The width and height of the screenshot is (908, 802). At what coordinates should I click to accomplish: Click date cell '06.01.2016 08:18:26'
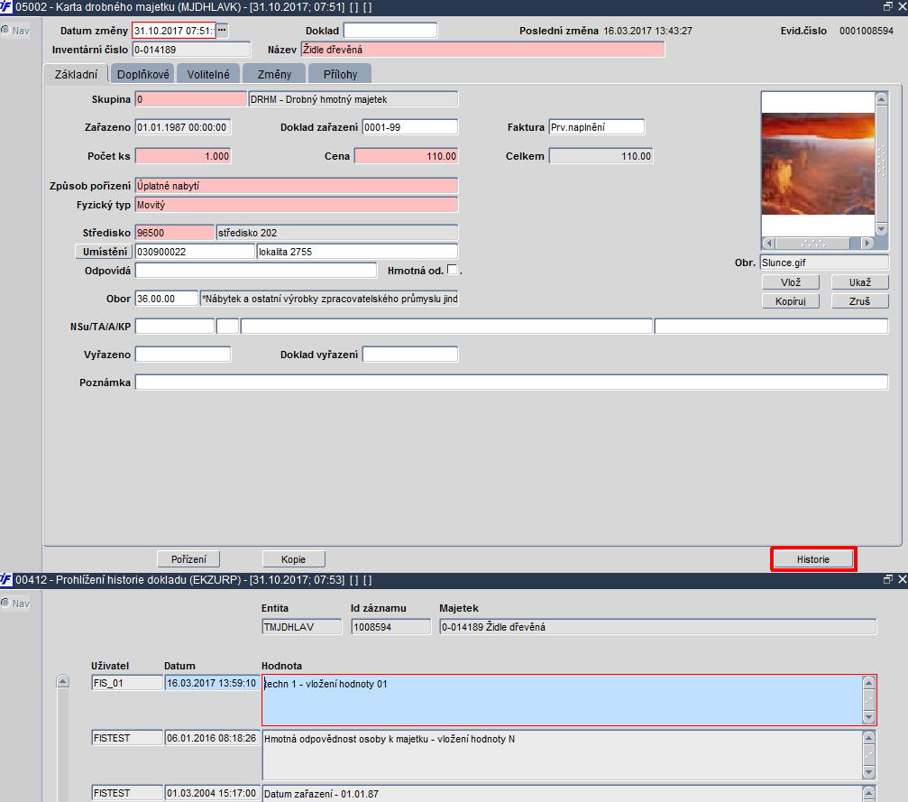pyautogui.click(x=212, y=738)
